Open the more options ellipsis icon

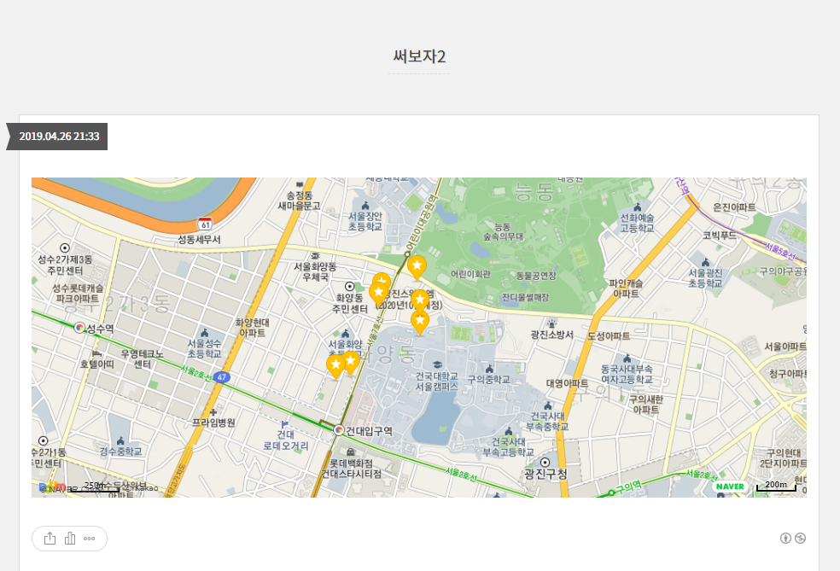(90, 539)
